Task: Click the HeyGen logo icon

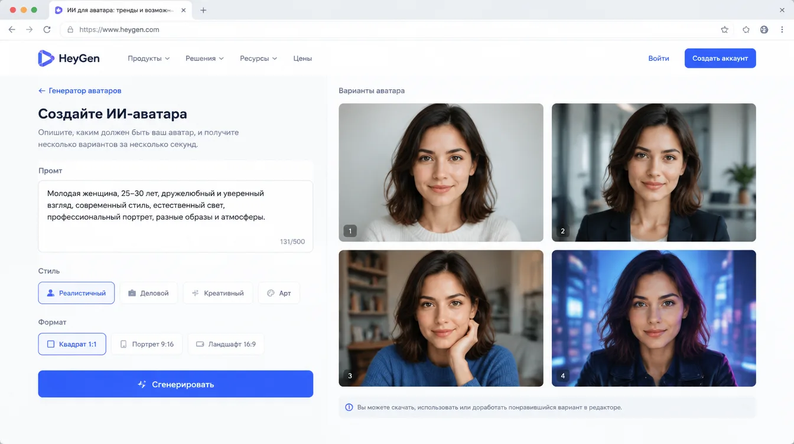Action: coord(46,58)
